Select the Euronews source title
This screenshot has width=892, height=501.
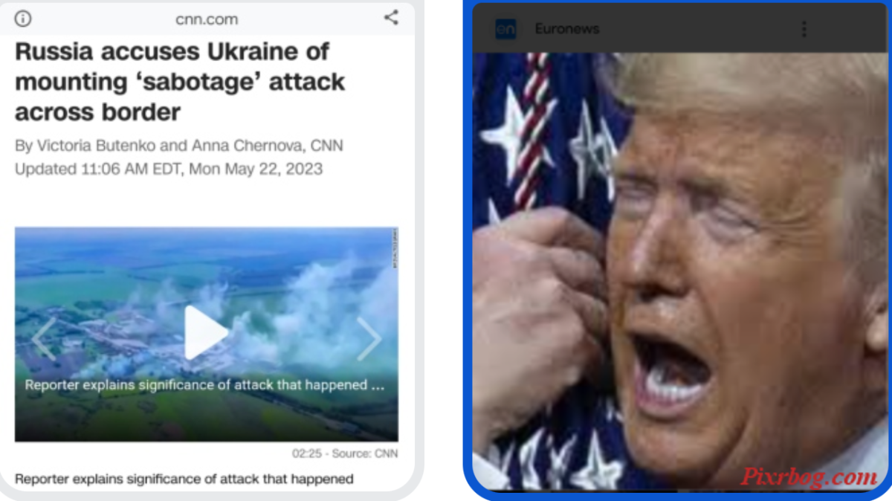pos(567,29)
